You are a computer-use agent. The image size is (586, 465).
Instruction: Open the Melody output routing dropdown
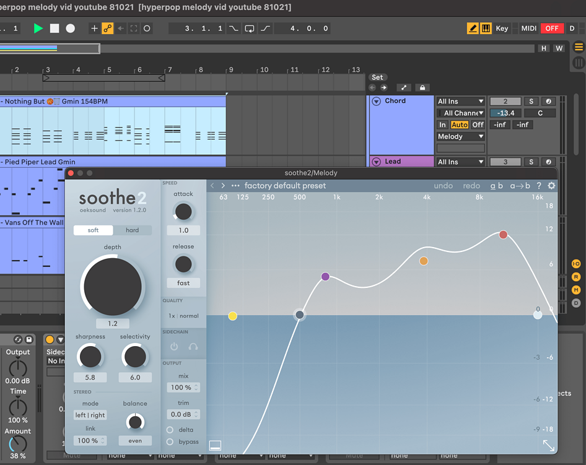460,136
